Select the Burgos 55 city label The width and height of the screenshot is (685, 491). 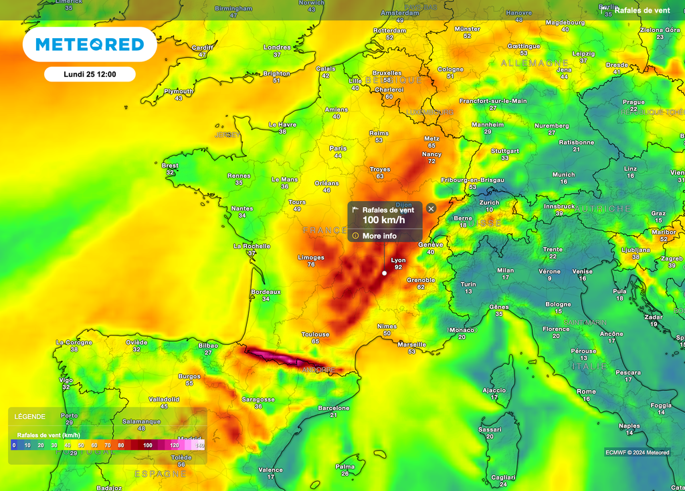point(189,379)
